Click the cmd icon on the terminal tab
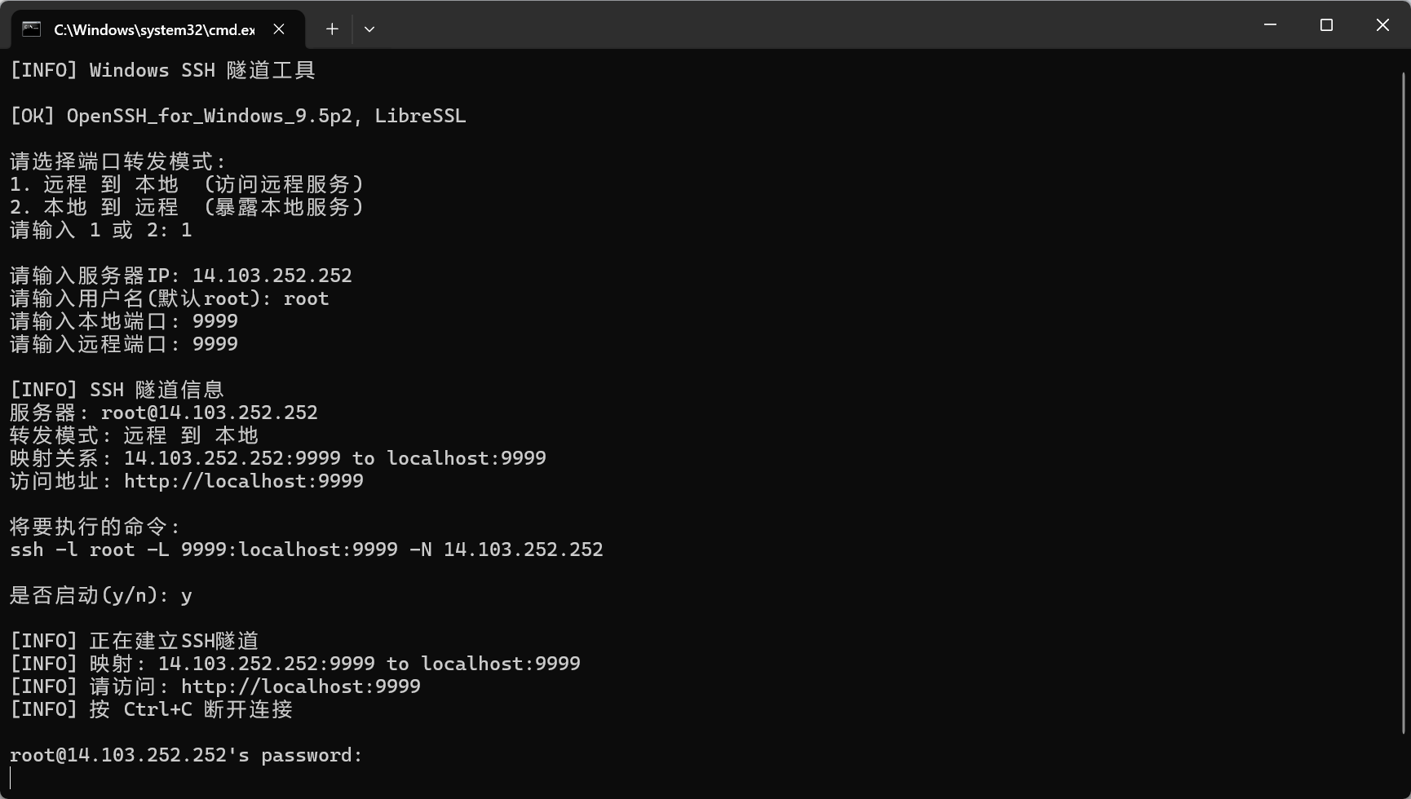The height and width of the screenshot is (799, 1411). tap(31, 29)
